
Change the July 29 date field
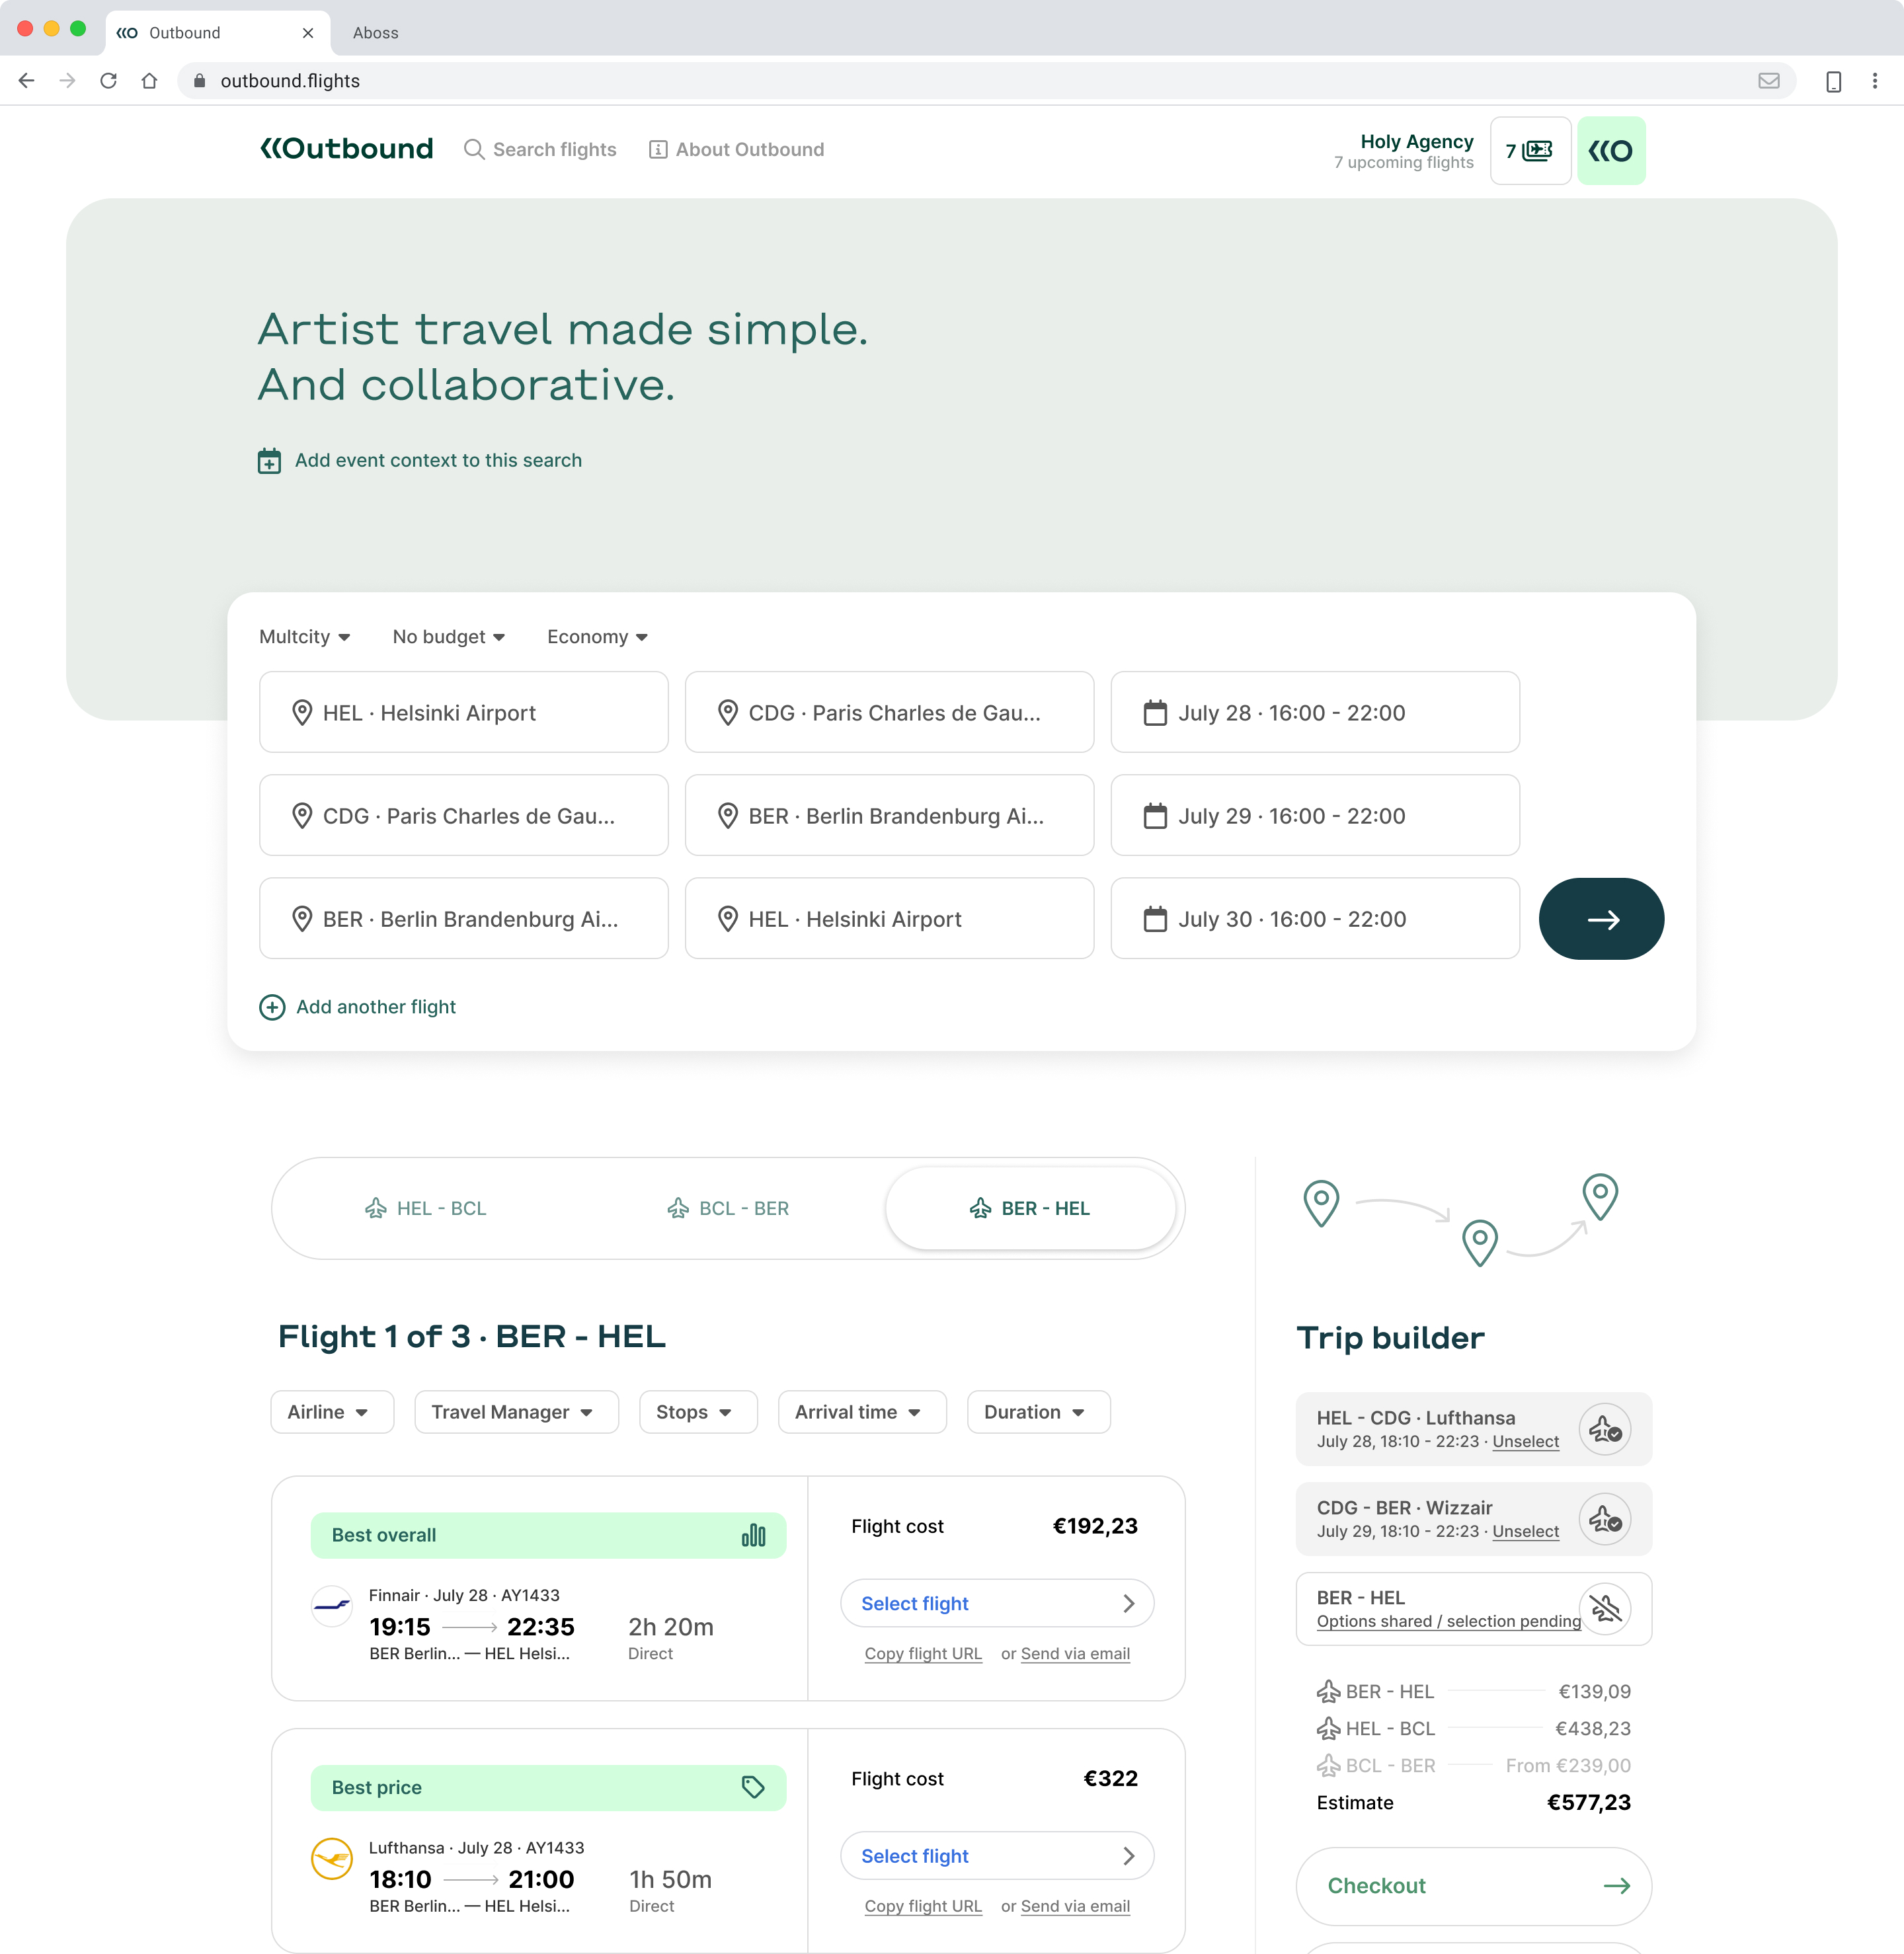click(x=1315, y=815)
